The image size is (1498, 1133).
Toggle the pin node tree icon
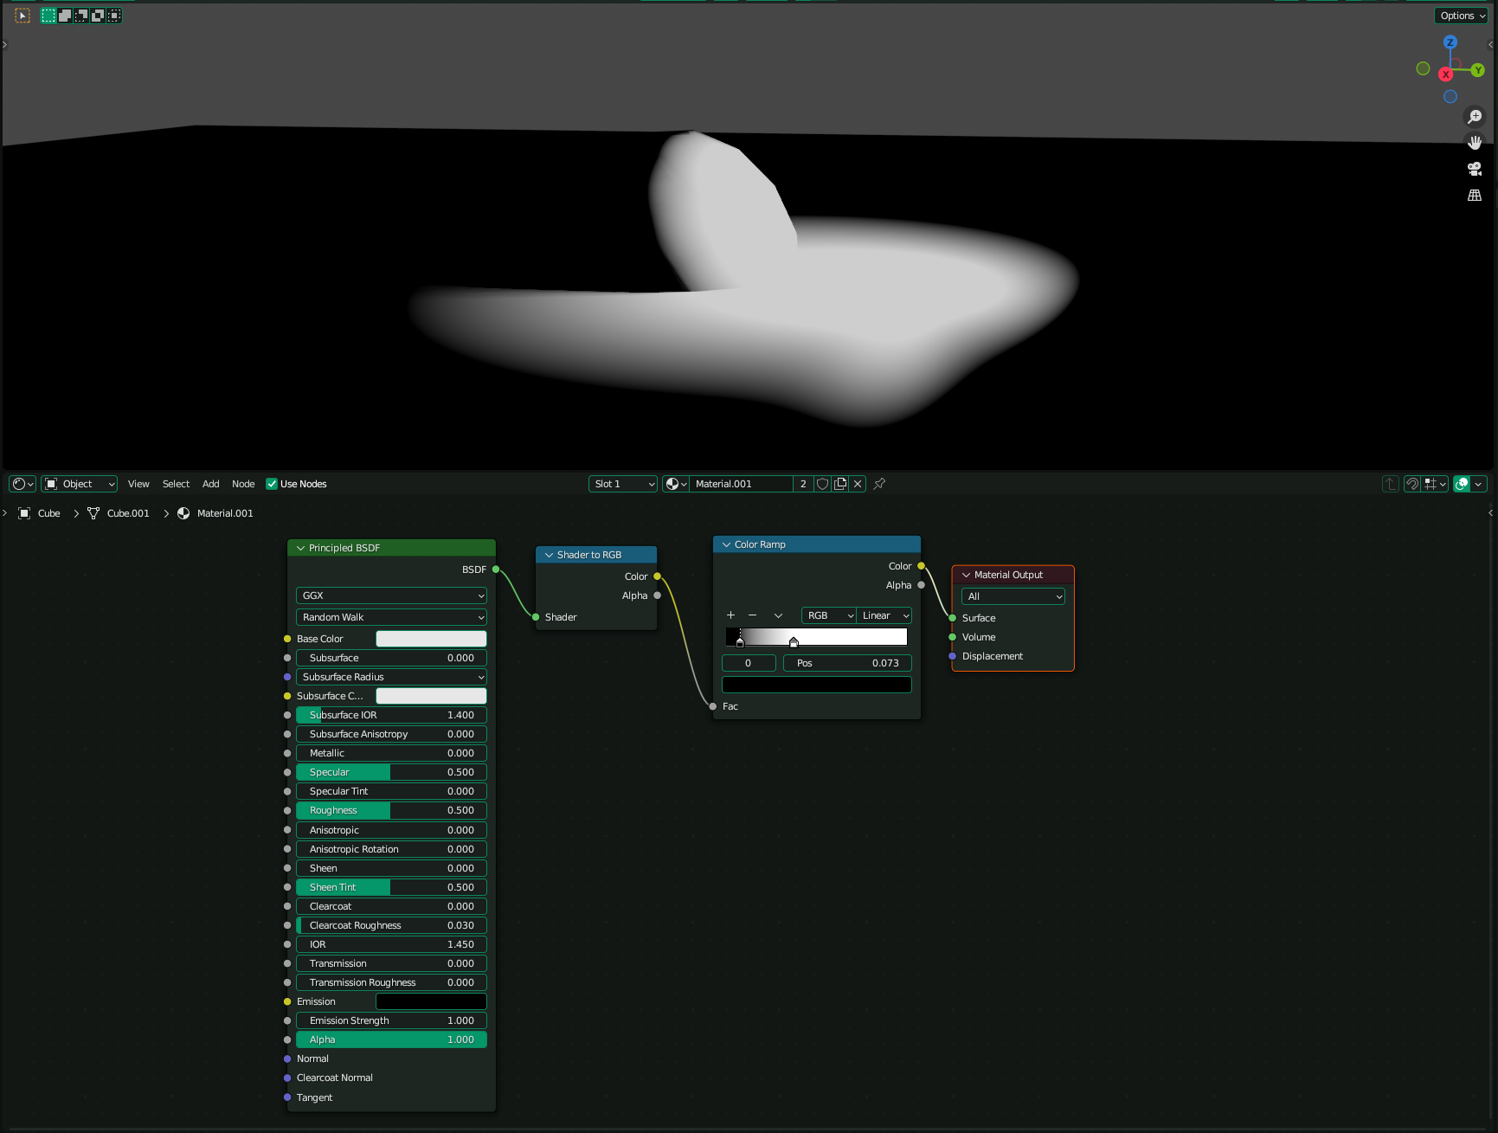[x=879, y=484]
